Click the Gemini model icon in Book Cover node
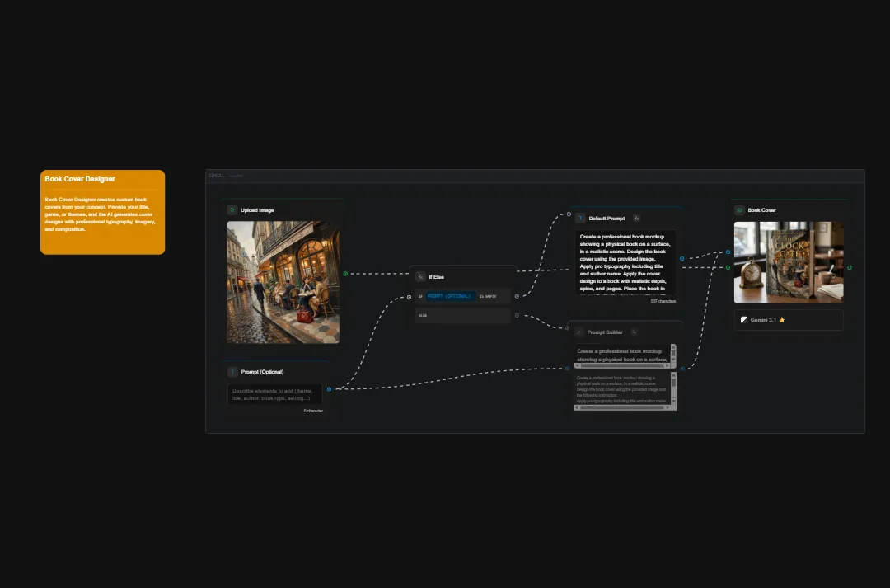The width and height of the screenshot is (890, 588). click(x=744, y=320)
